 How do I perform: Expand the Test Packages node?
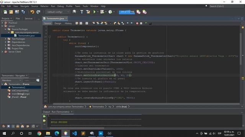click(x=5, y=39)
